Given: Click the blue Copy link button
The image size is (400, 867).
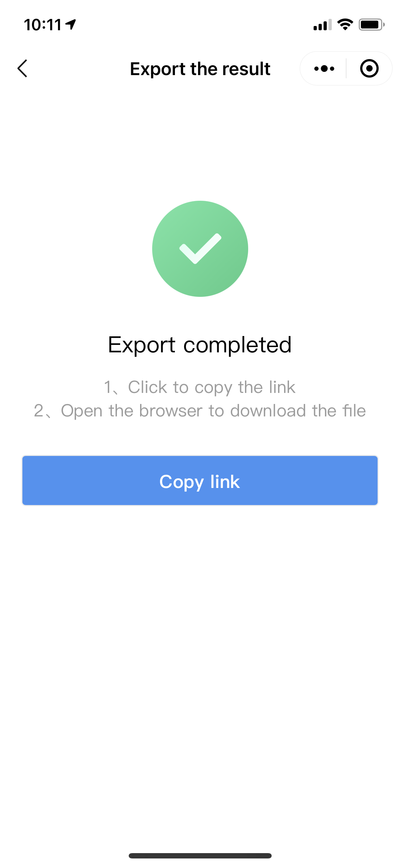Looking at the screenshot, I should coord(200,480).
